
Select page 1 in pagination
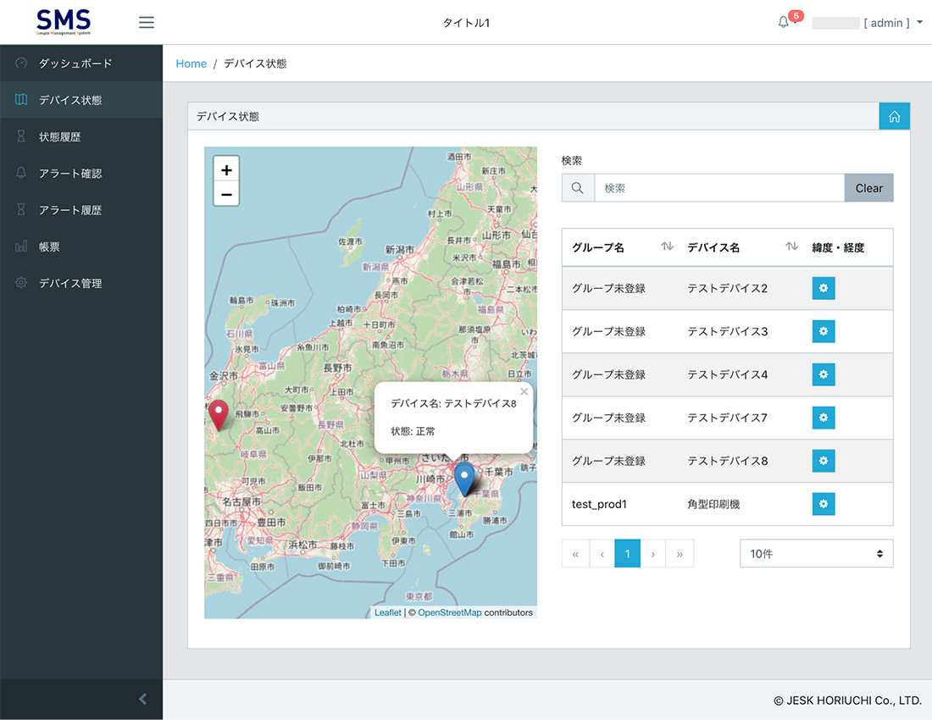[627, 554]
